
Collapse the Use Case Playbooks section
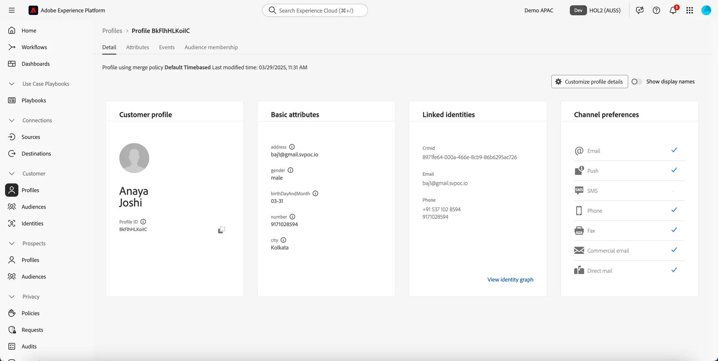coord(12,84)
